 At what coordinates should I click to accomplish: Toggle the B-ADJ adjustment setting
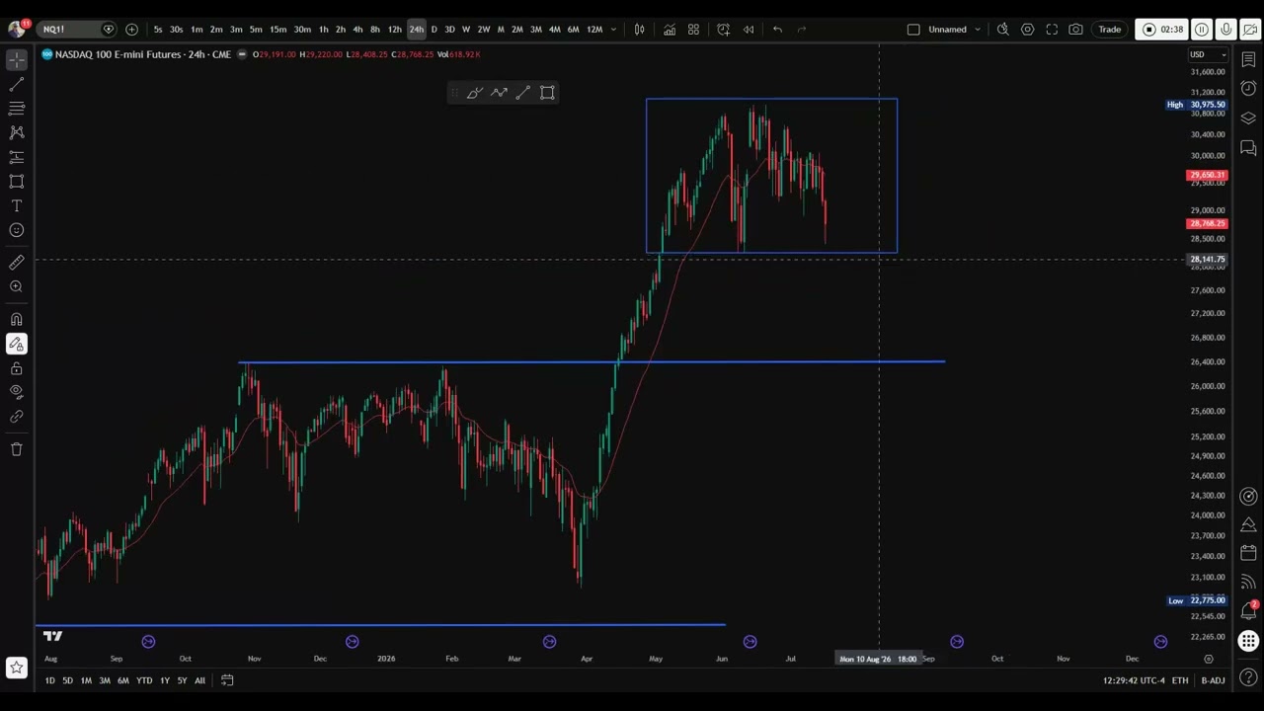[1213, 680]
